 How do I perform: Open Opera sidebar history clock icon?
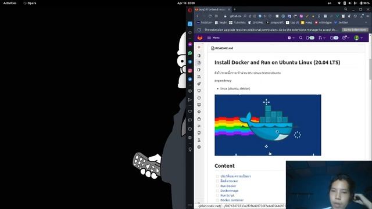[x=190, y=129]
